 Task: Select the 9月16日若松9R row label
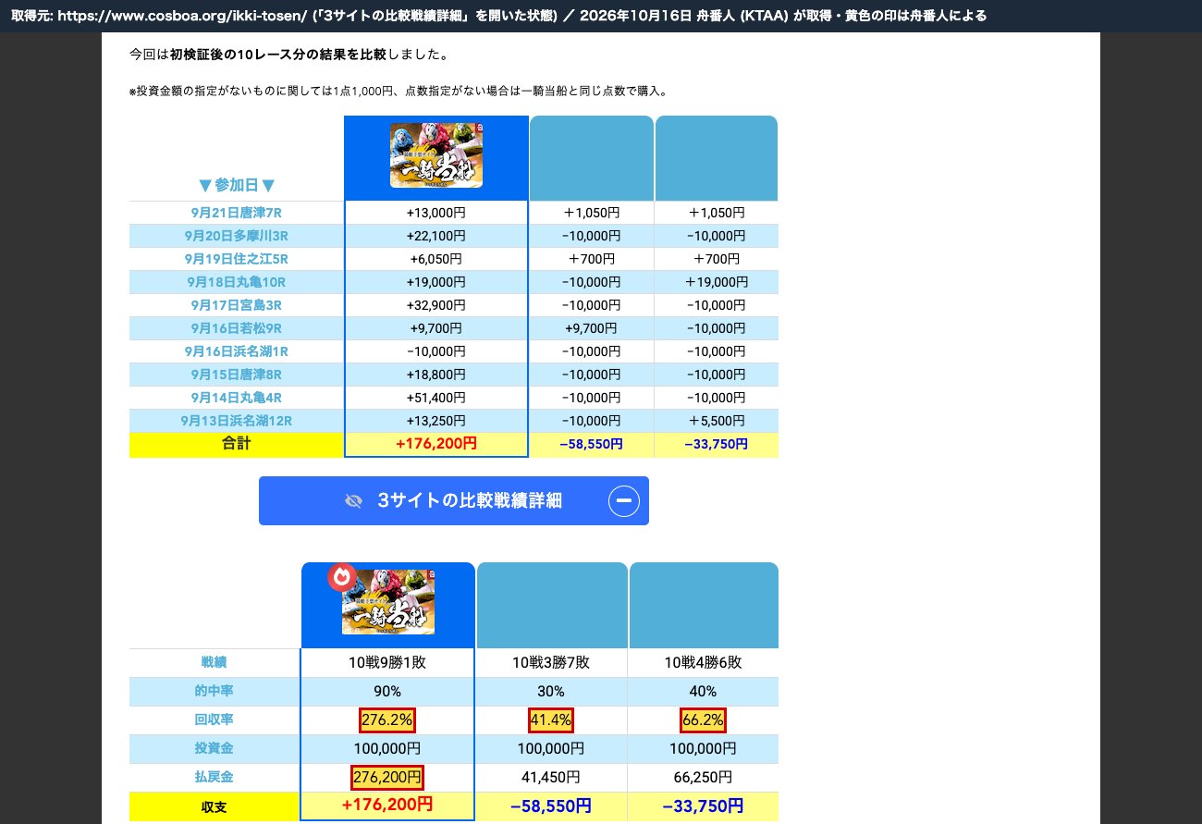coord(237,328)
